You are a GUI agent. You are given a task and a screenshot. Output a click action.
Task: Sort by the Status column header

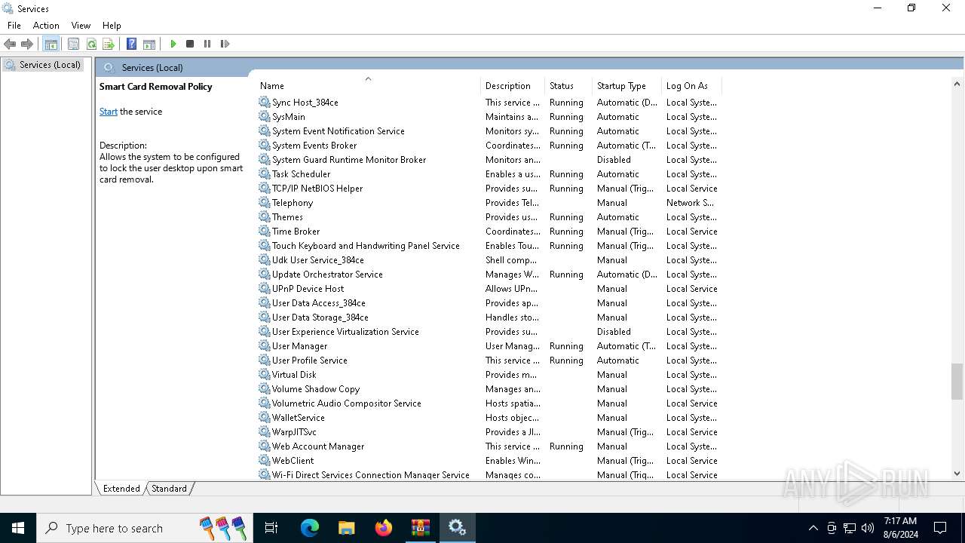point(568,86)
